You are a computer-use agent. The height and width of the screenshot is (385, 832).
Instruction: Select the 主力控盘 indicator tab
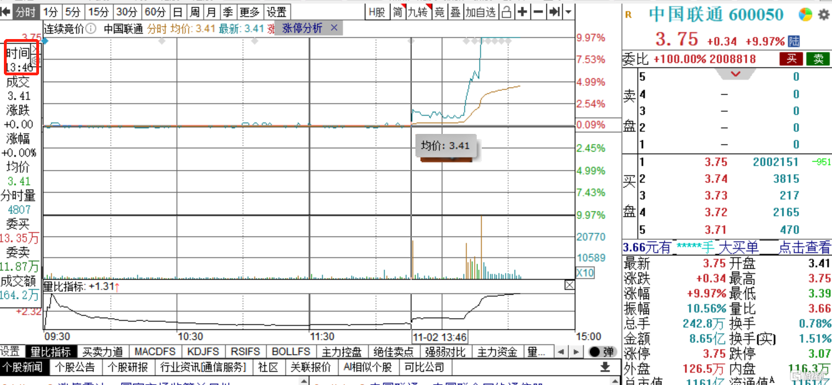342,352
